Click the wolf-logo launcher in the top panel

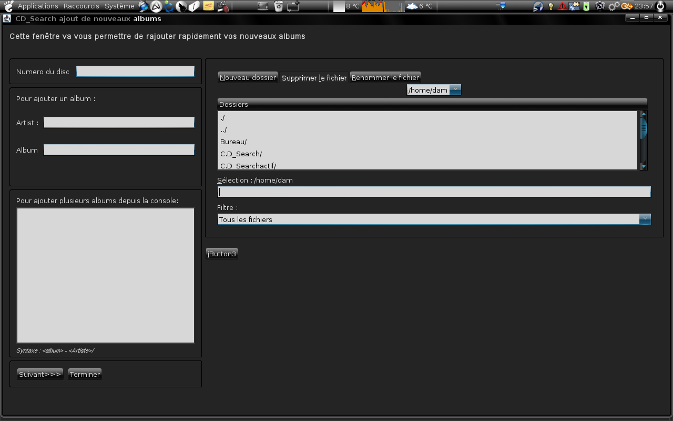pos(181,6)
